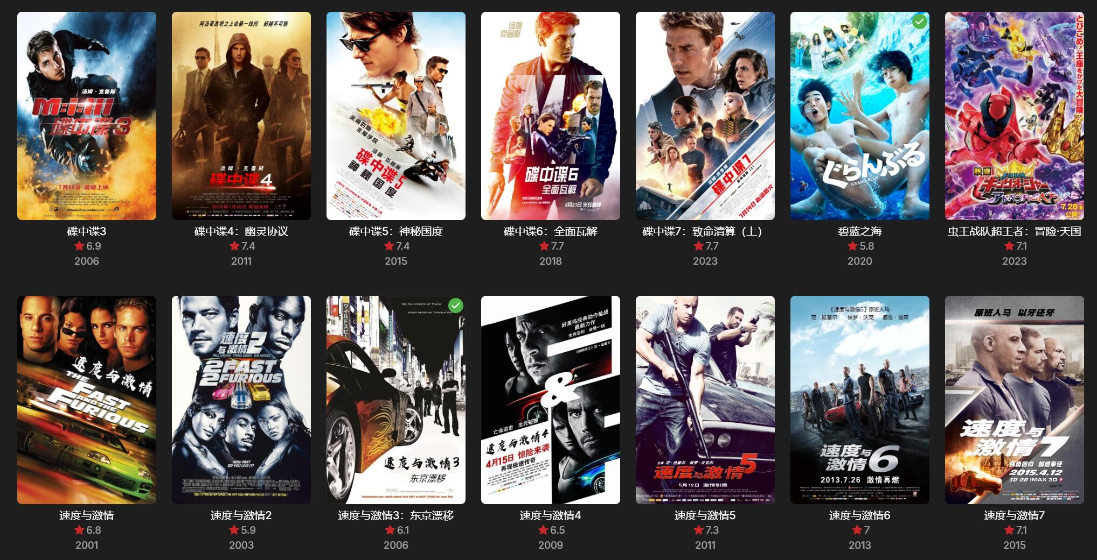Screen dimensions: 1097x560
Task: Click the star icon under 速度与激情6
Action: pos(857,530)
